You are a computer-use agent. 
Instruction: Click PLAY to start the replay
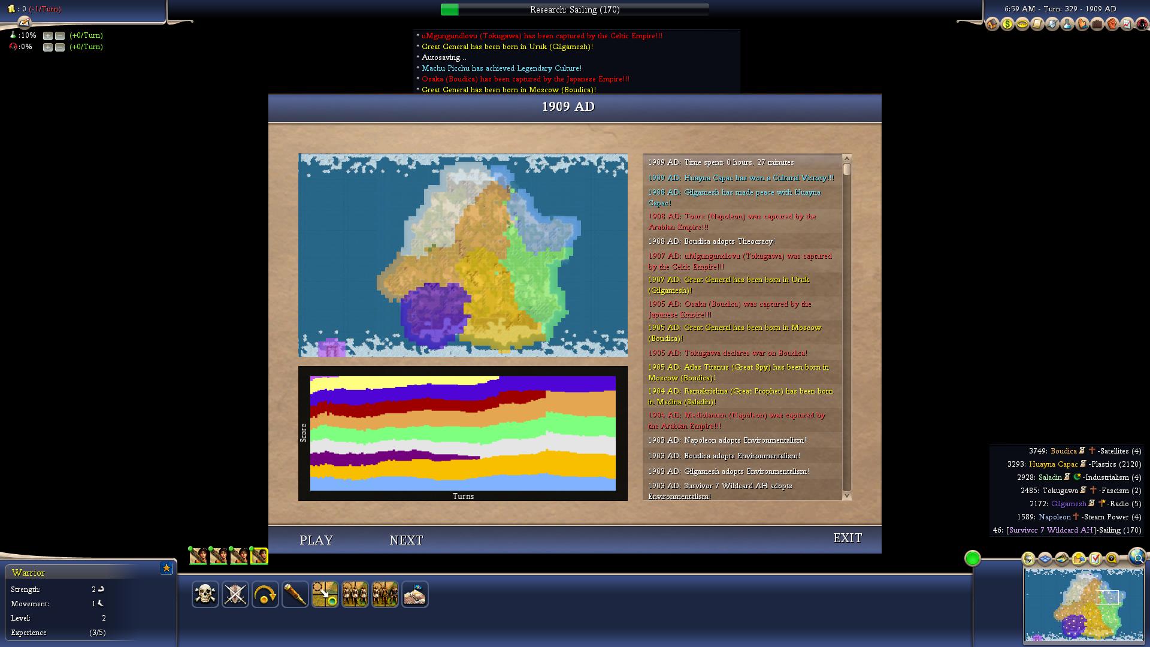[x=316, y=540]
